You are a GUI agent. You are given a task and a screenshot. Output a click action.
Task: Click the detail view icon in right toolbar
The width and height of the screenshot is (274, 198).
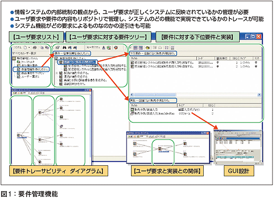click(172, 48)
